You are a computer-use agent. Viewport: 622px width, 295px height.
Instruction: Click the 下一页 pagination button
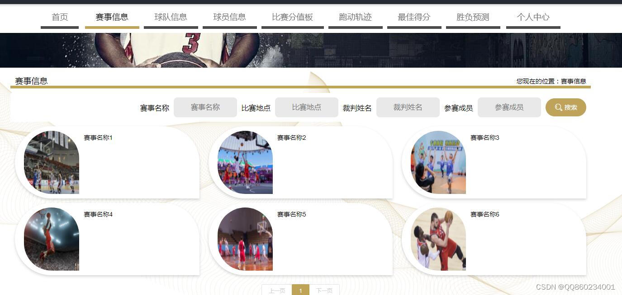[324, 290]
